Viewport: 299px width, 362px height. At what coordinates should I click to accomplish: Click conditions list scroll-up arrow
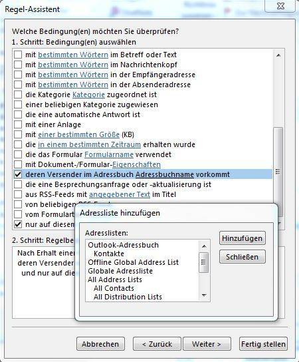tap(278, 55)
